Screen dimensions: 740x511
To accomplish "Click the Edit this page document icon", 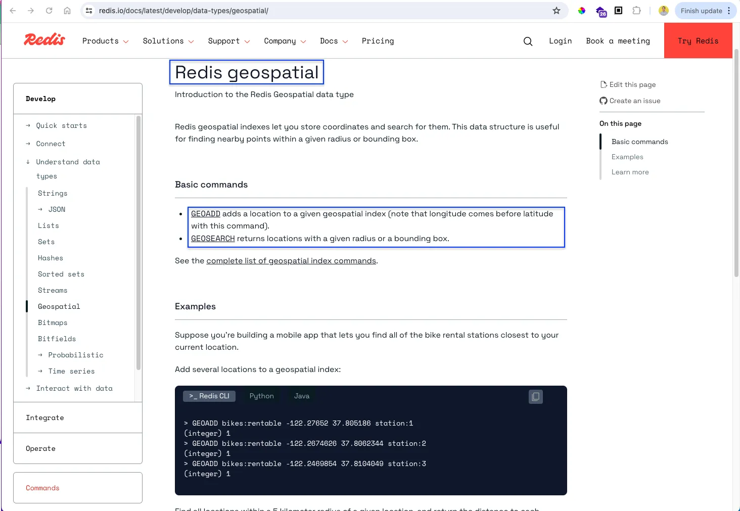I will pyautogui.click(x=604, y=85).
